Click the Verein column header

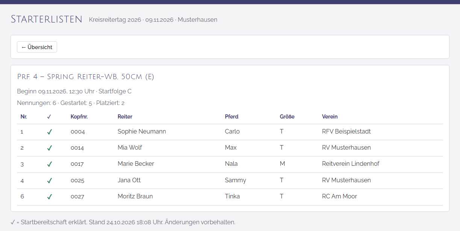click(x=330, y=117)
